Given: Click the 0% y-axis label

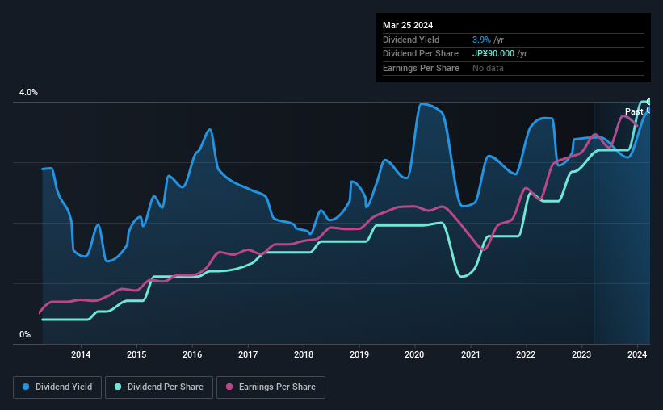Looking at the screenshot, I should (24, 334).
